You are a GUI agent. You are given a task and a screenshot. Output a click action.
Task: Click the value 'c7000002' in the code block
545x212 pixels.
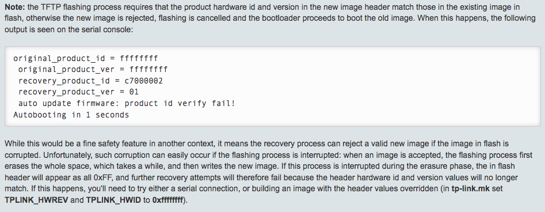[x=143, y=81]
